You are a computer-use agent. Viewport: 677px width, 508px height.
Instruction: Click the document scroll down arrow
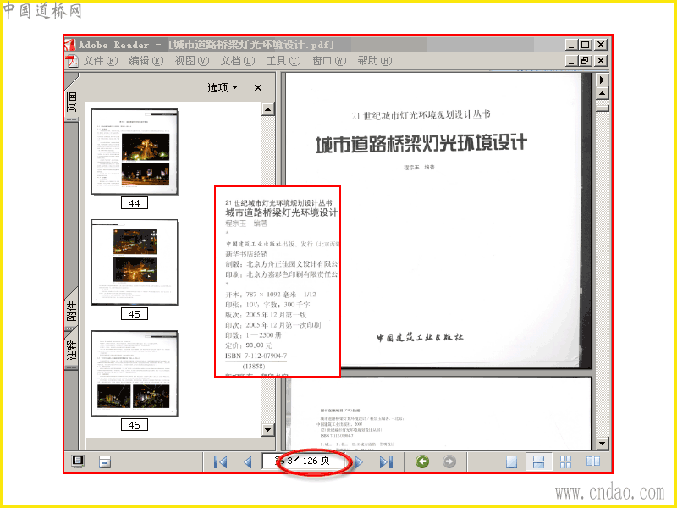[x=603, y=443]
